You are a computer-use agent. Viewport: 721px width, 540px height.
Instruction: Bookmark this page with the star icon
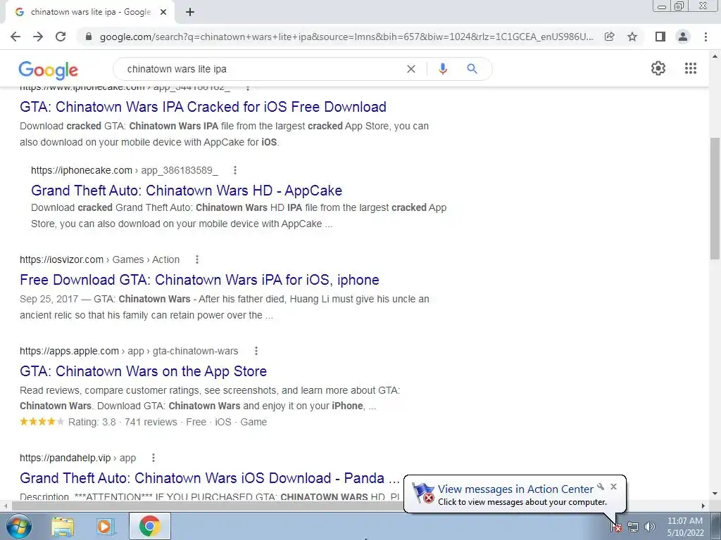632,37
